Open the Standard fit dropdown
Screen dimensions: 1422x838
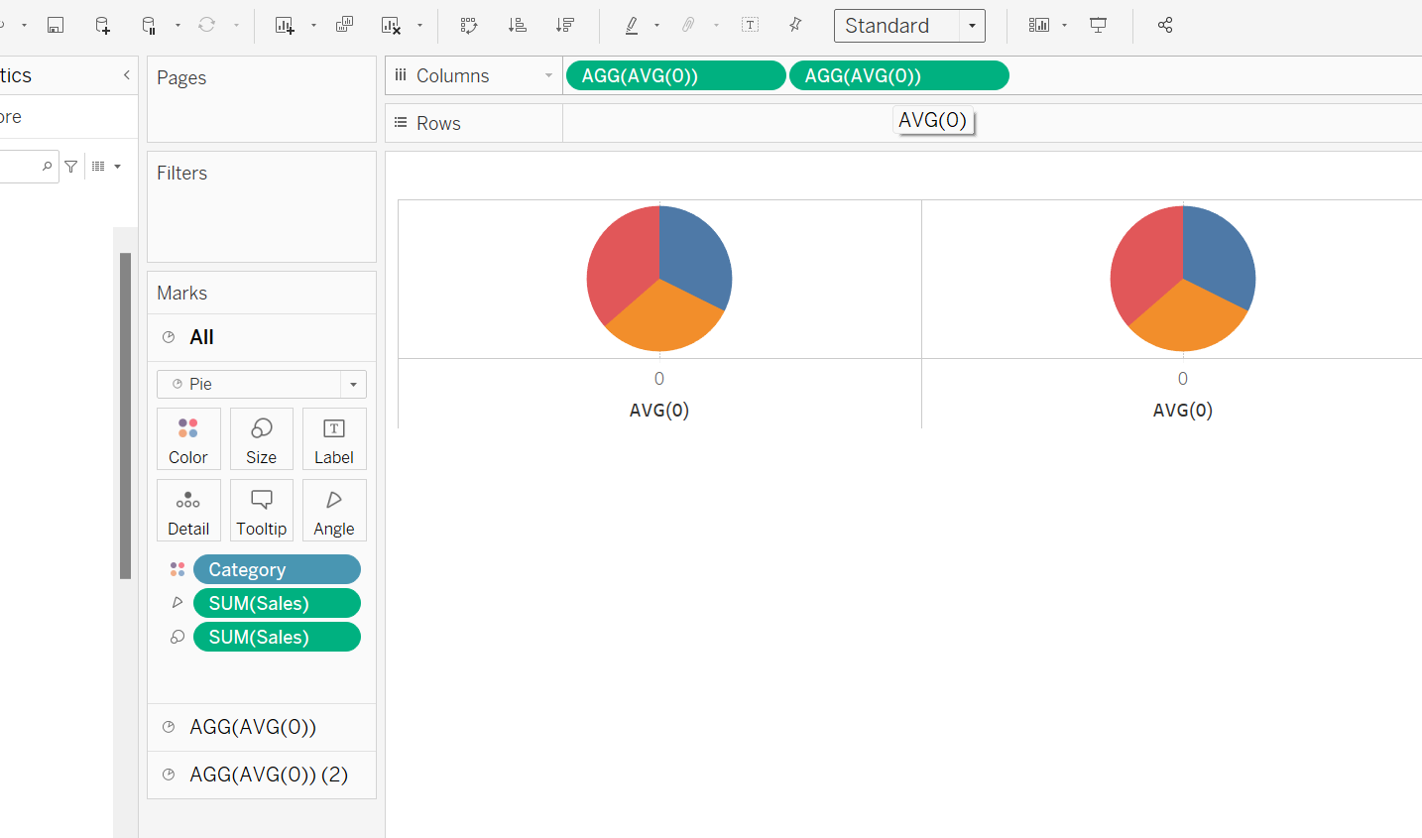coord(970,25)
